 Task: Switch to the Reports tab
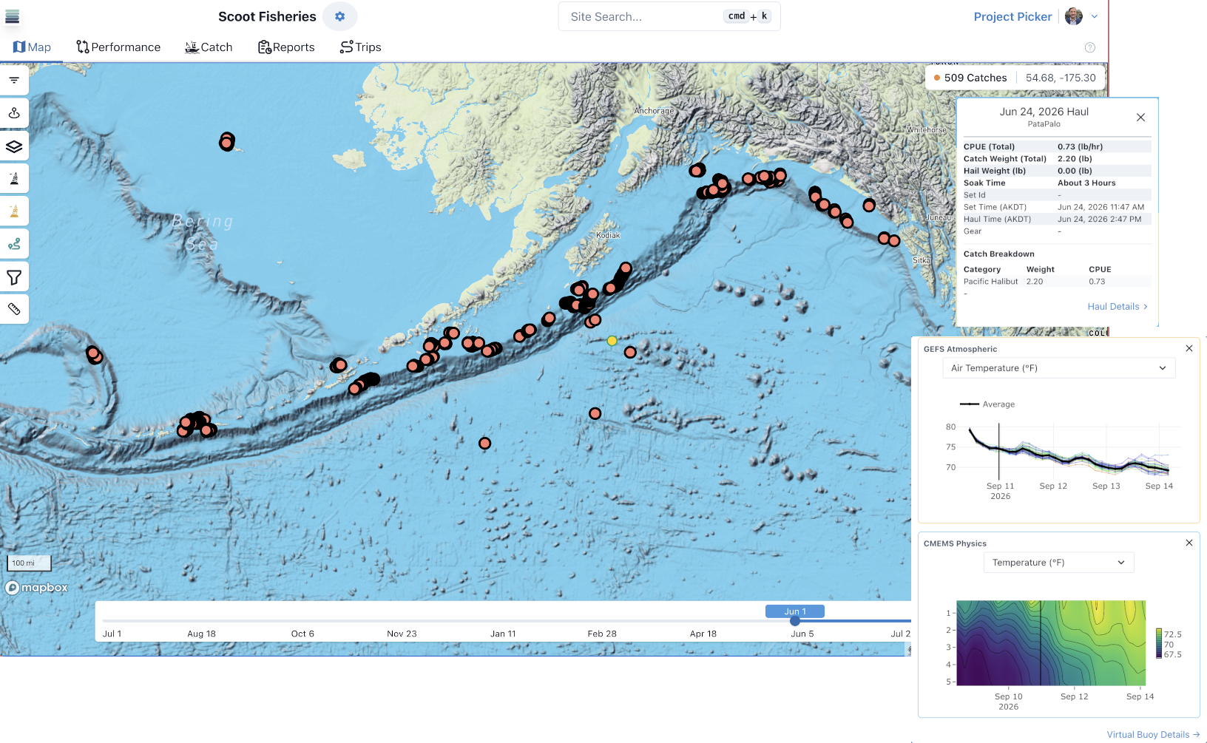click(286, 47)
